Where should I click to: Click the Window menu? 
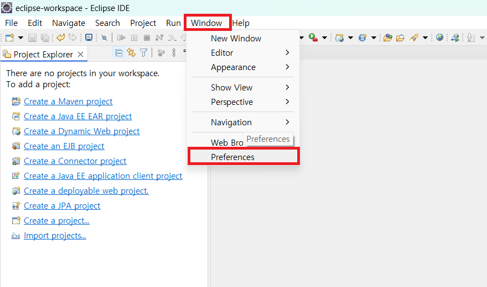point(206,23)
